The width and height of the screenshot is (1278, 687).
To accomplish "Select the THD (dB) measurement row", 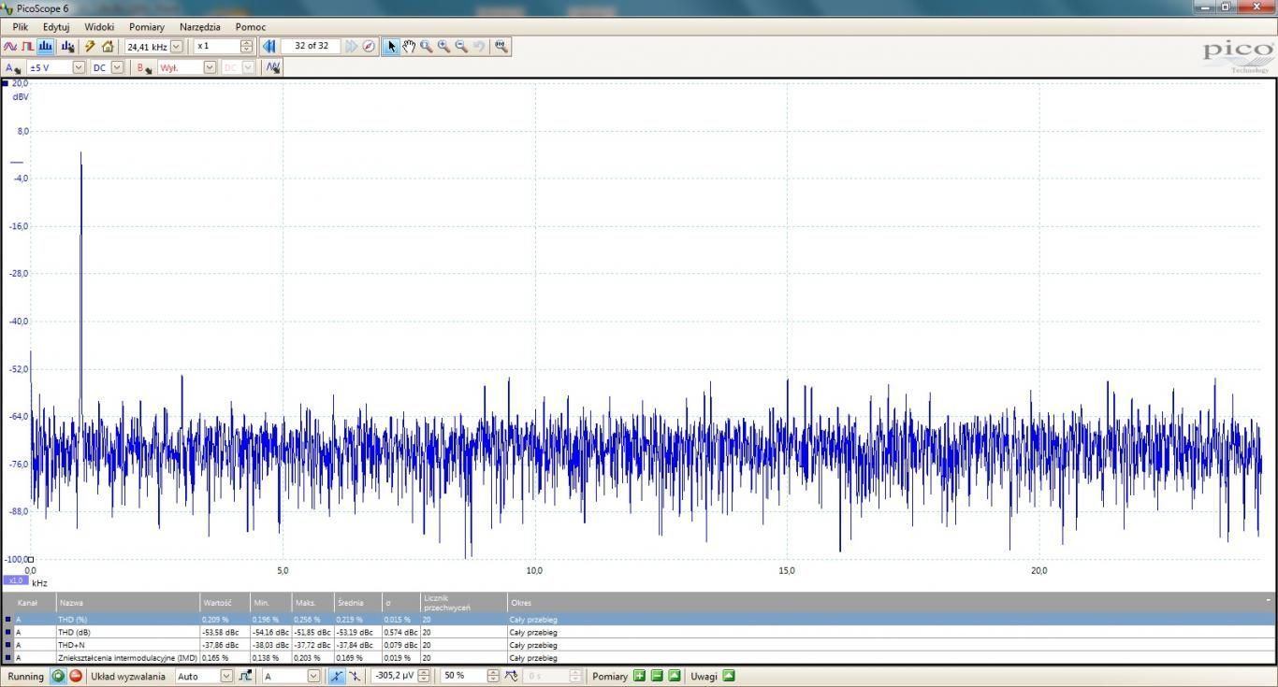I will [638, 632].
